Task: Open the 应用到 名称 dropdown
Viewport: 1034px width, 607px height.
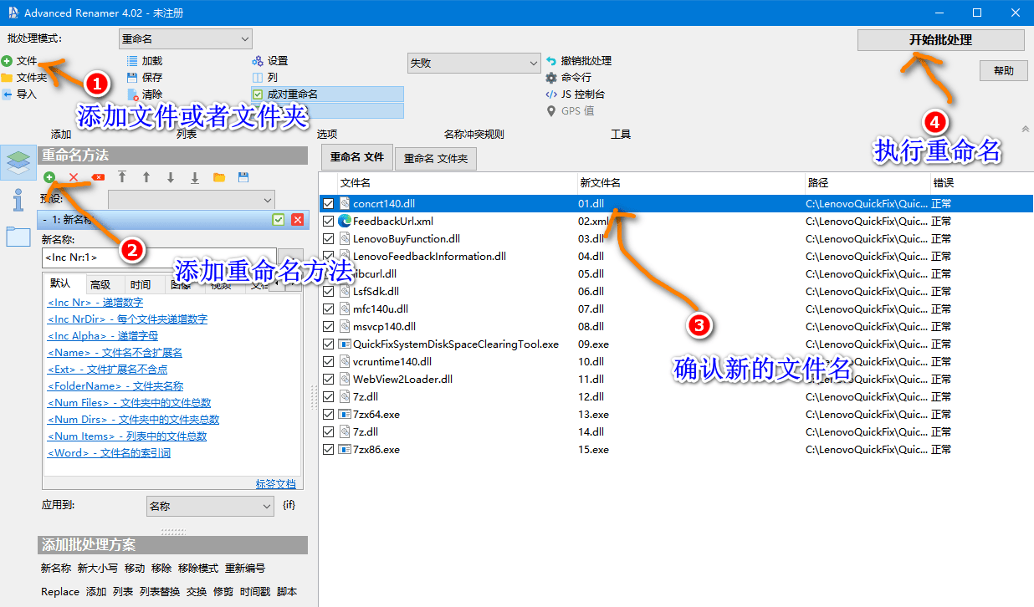Action: coord(209,506)
